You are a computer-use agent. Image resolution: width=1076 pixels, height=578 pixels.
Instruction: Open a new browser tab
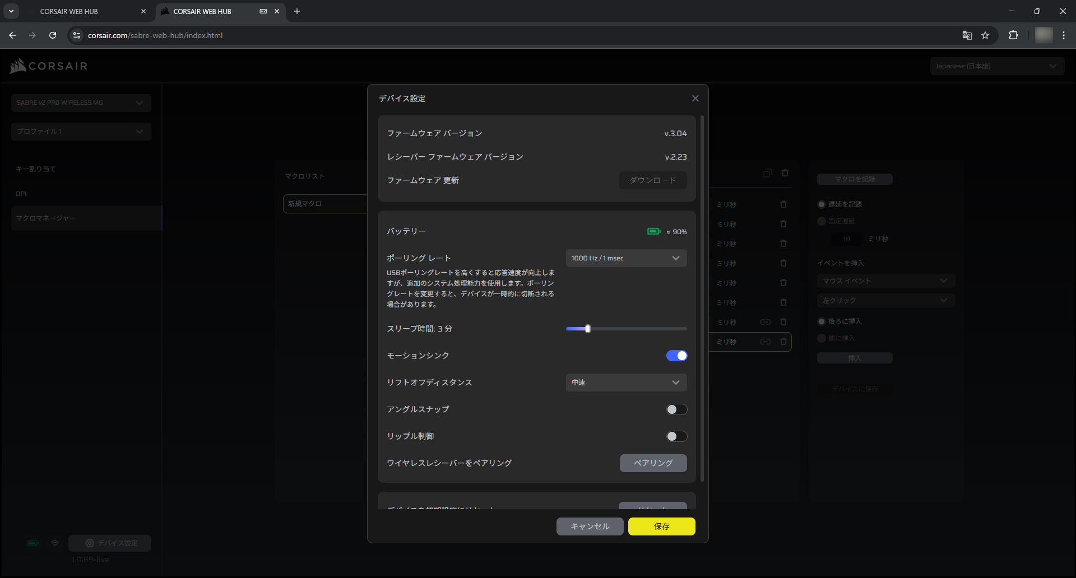[x=297, y=11]
